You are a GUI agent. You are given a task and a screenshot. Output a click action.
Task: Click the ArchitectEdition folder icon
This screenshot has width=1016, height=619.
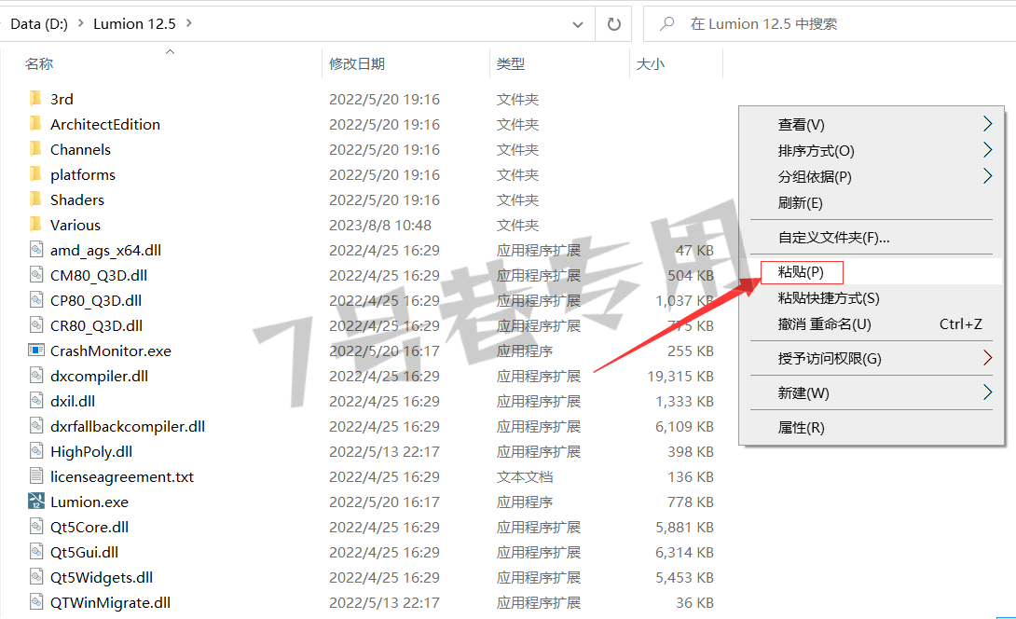click(35, 124)
